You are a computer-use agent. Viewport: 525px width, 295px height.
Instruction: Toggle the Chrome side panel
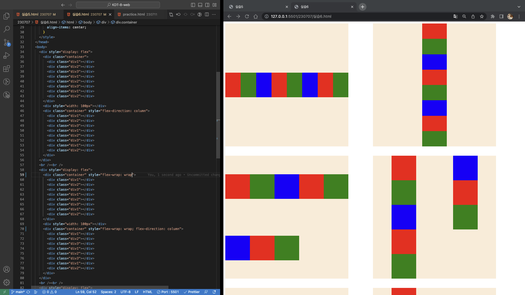(x=501, y=16)
